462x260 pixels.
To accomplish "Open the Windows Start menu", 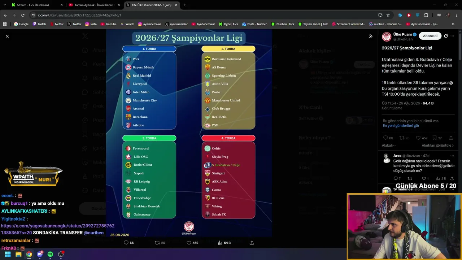I will coord(8,254).
